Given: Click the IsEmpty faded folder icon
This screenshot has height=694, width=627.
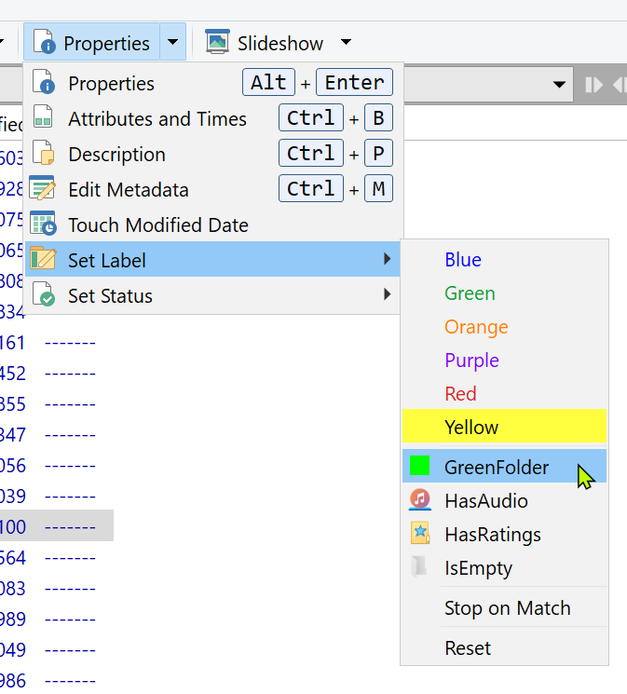Looking at the screenshot, I should 419,566.
